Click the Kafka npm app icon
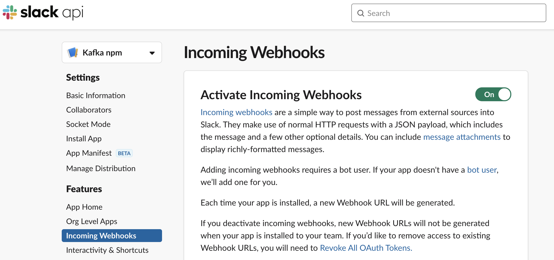This screenshot has height=260, width=554. tap(73, 53)
